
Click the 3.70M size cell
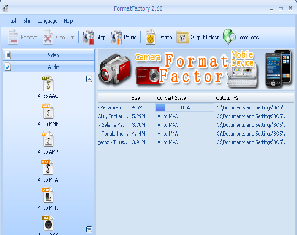(138, 125)
